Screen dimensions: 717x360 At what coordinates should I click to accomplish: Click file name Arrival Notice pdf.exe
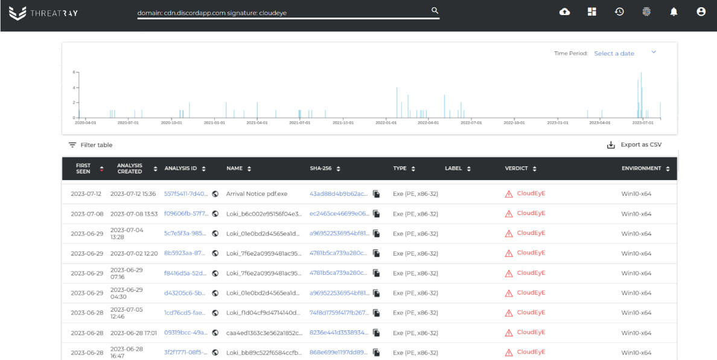257,194
